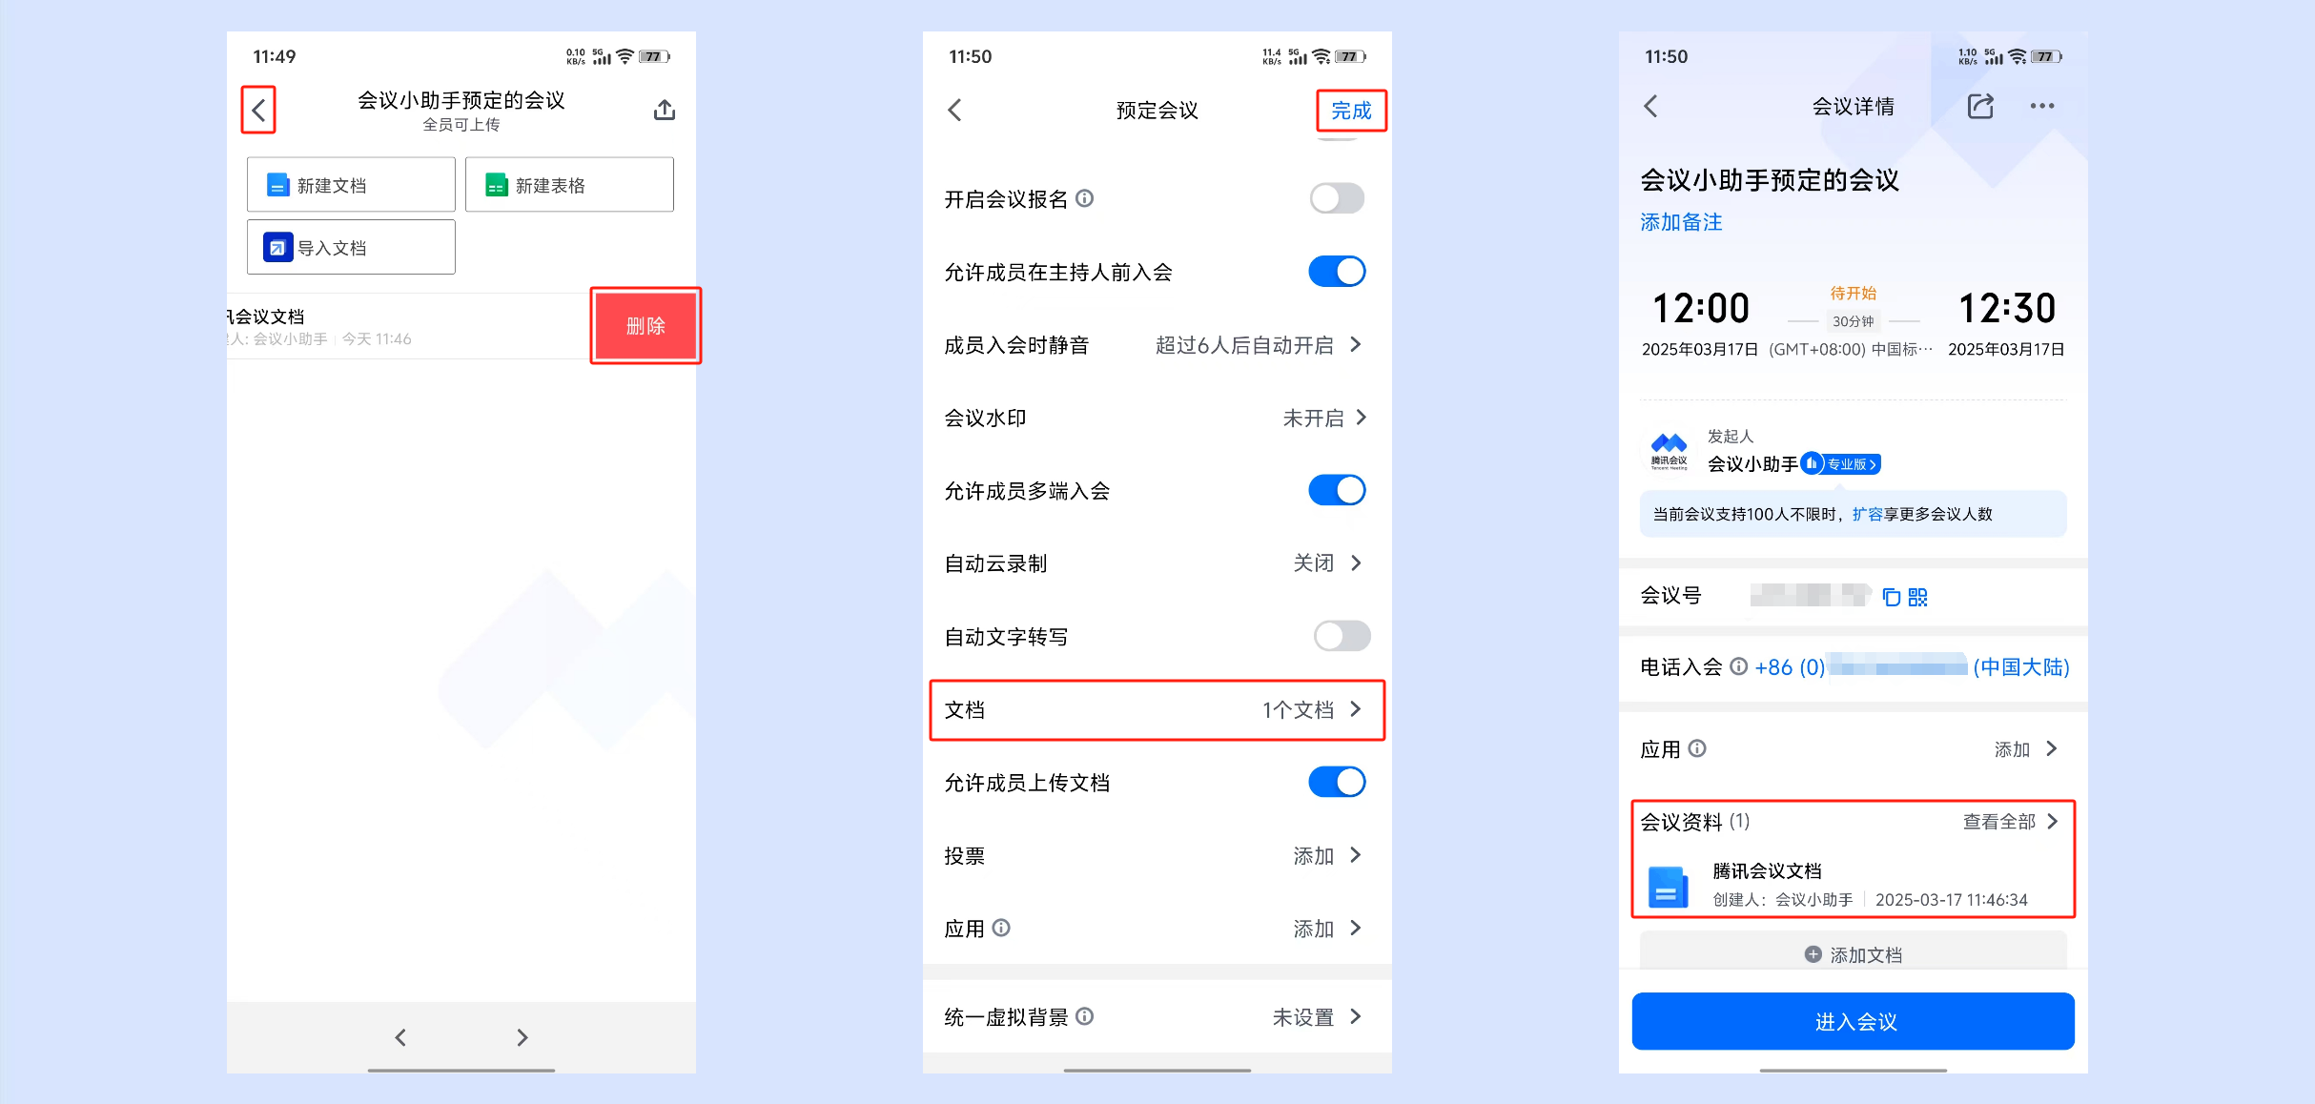Copy the meeting number icon
Image resolution: width=2315 pixels, height=1104 pixels.
click(x=1892, y=597)
